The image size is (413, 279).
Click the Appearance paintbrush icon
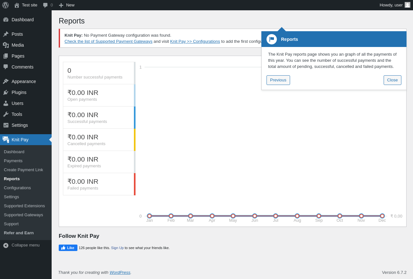[x=6, y=81]
